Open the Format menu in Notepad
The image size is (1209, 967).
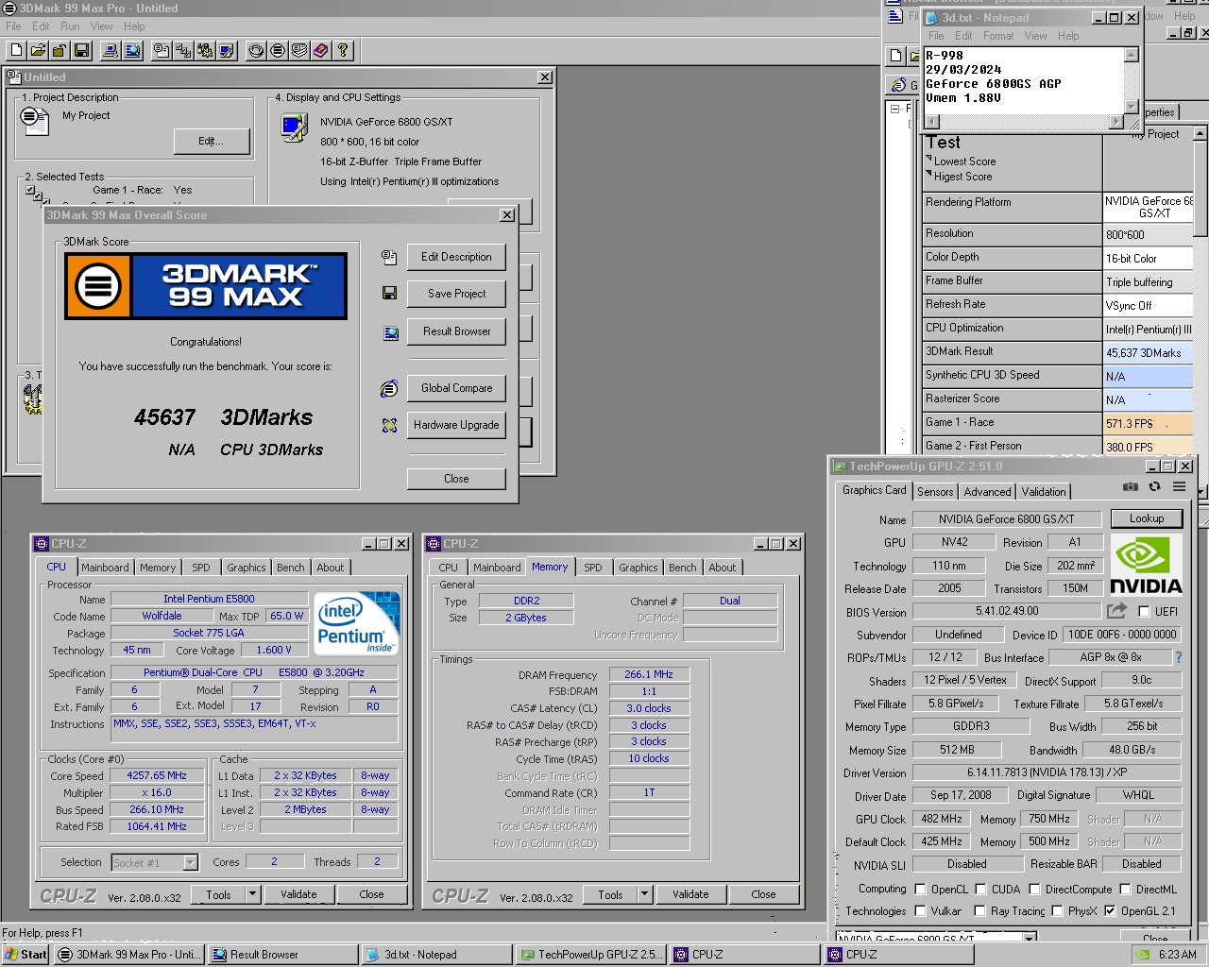point(998,36)
